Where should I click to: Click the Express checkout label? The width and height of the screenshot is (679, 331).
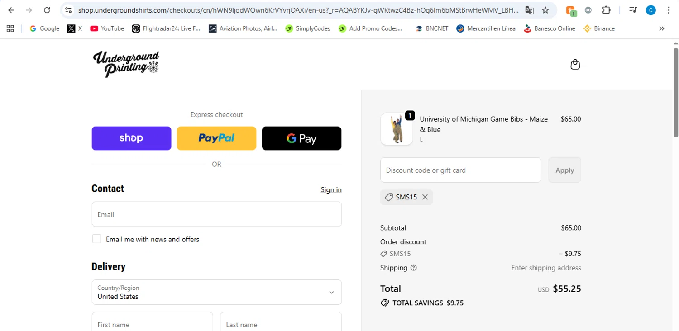pyautogui.click(x=216, y=115)
